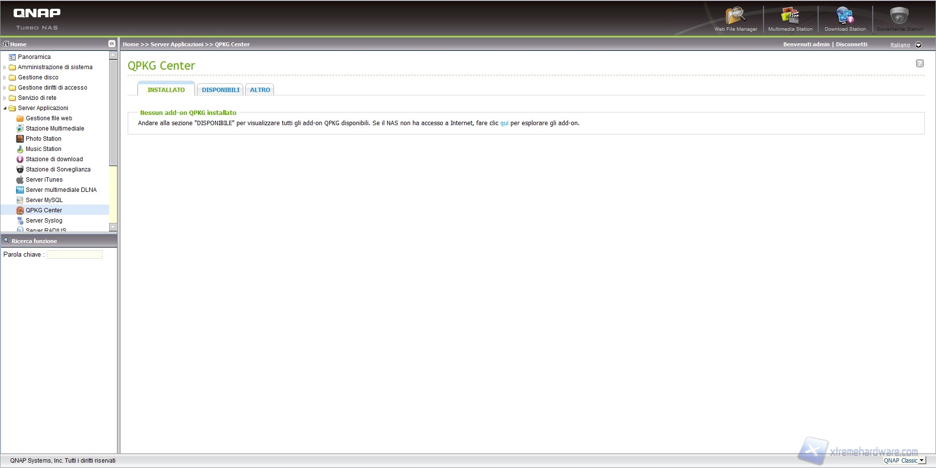Open Download Station icon
The image size is (936, 468).
click(x=845, y=17)
